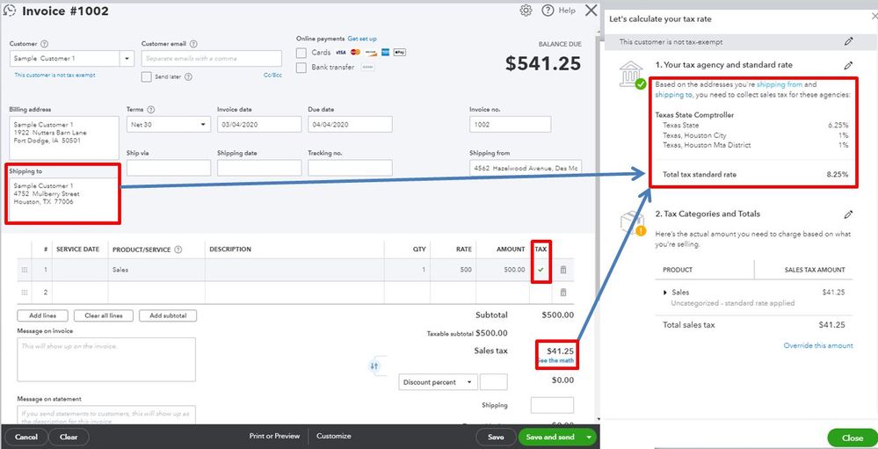Screen dimensions: 878x449
Task: Click the See the math link
Action: coord(555,360)
